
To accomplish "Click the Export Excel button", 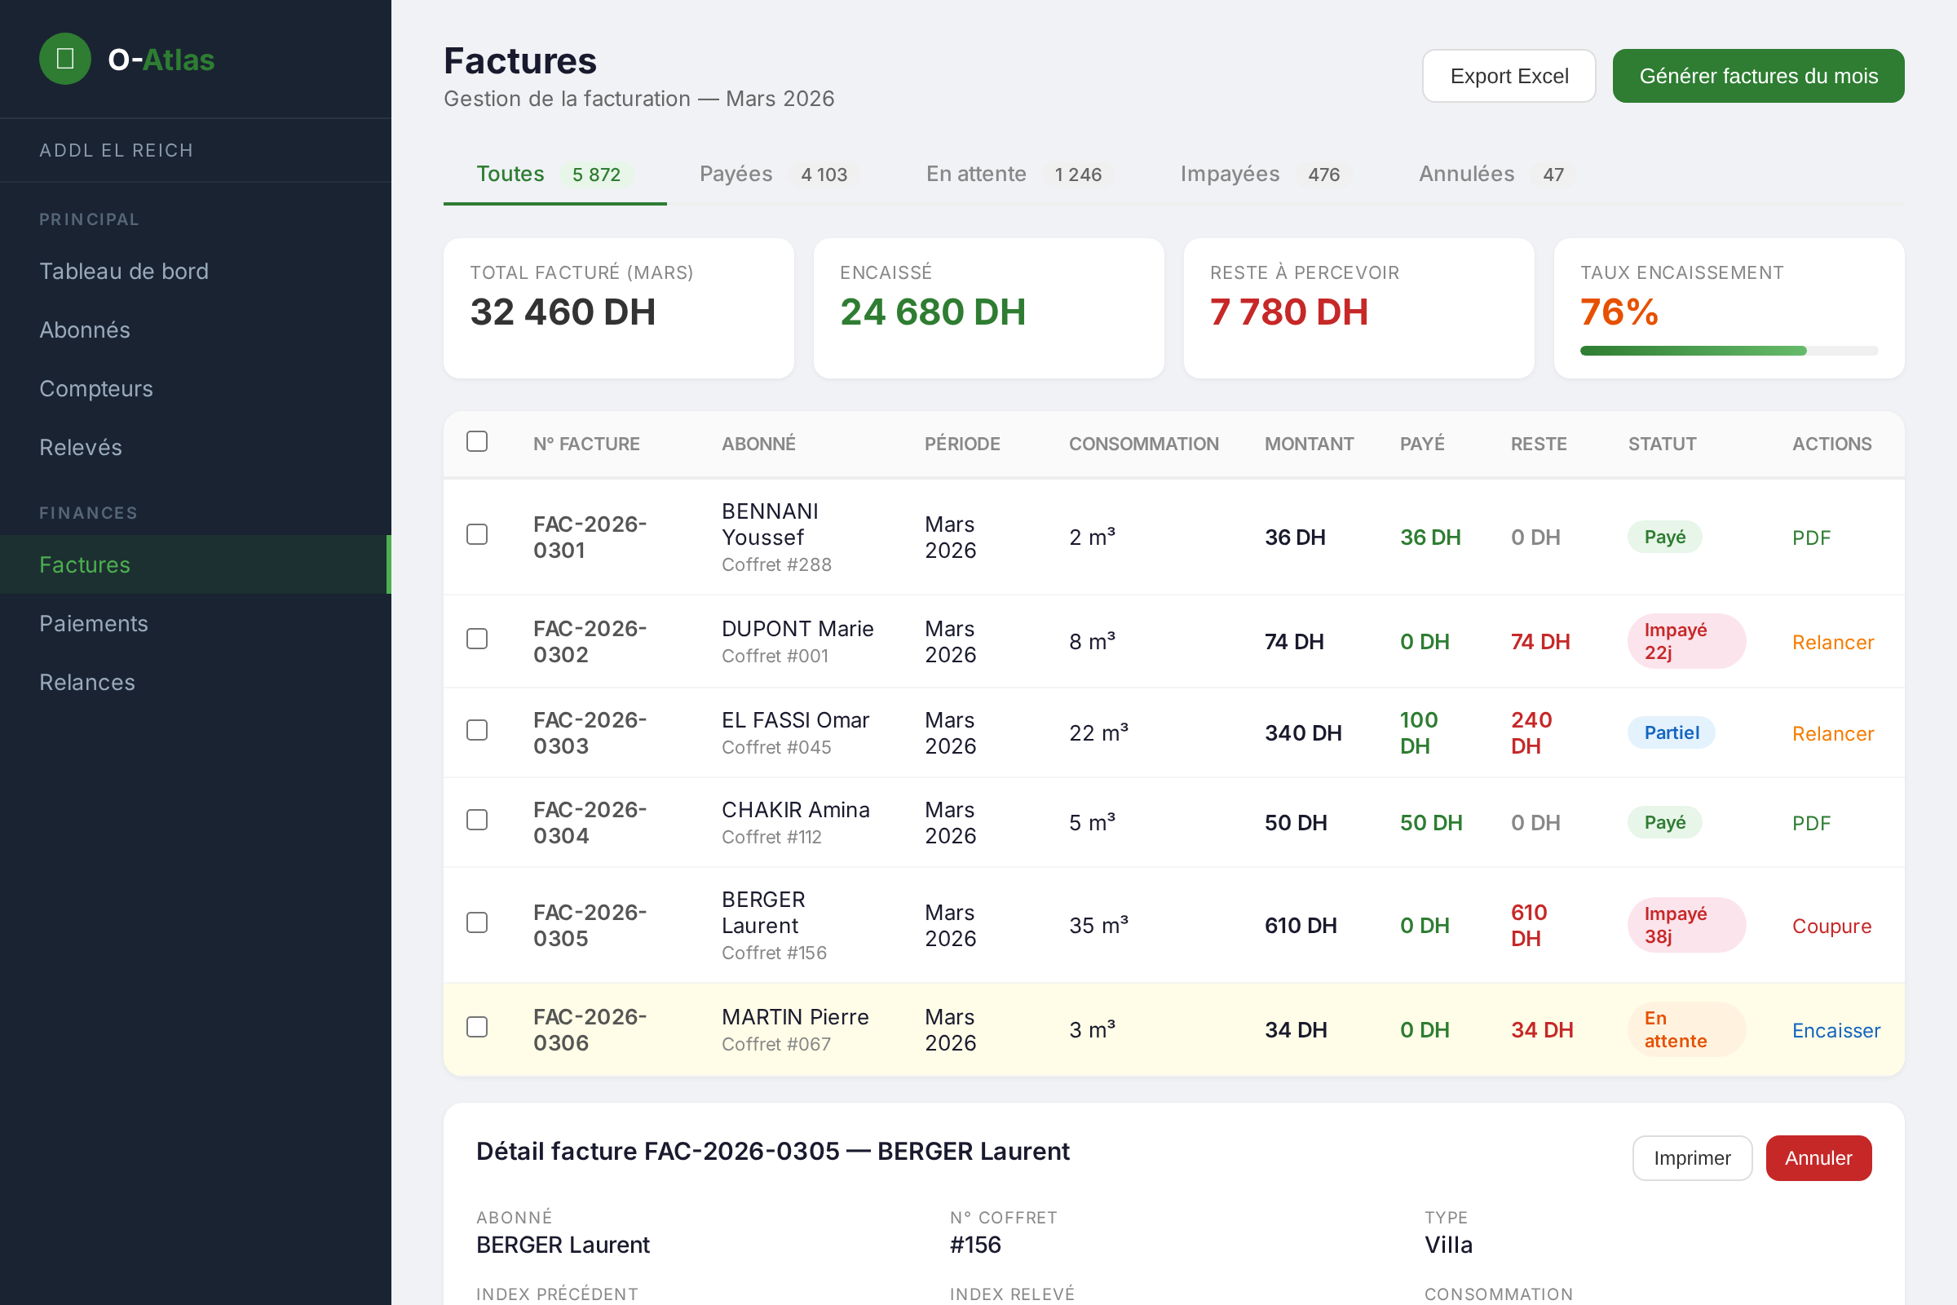I will click(x=1509, y=76).
